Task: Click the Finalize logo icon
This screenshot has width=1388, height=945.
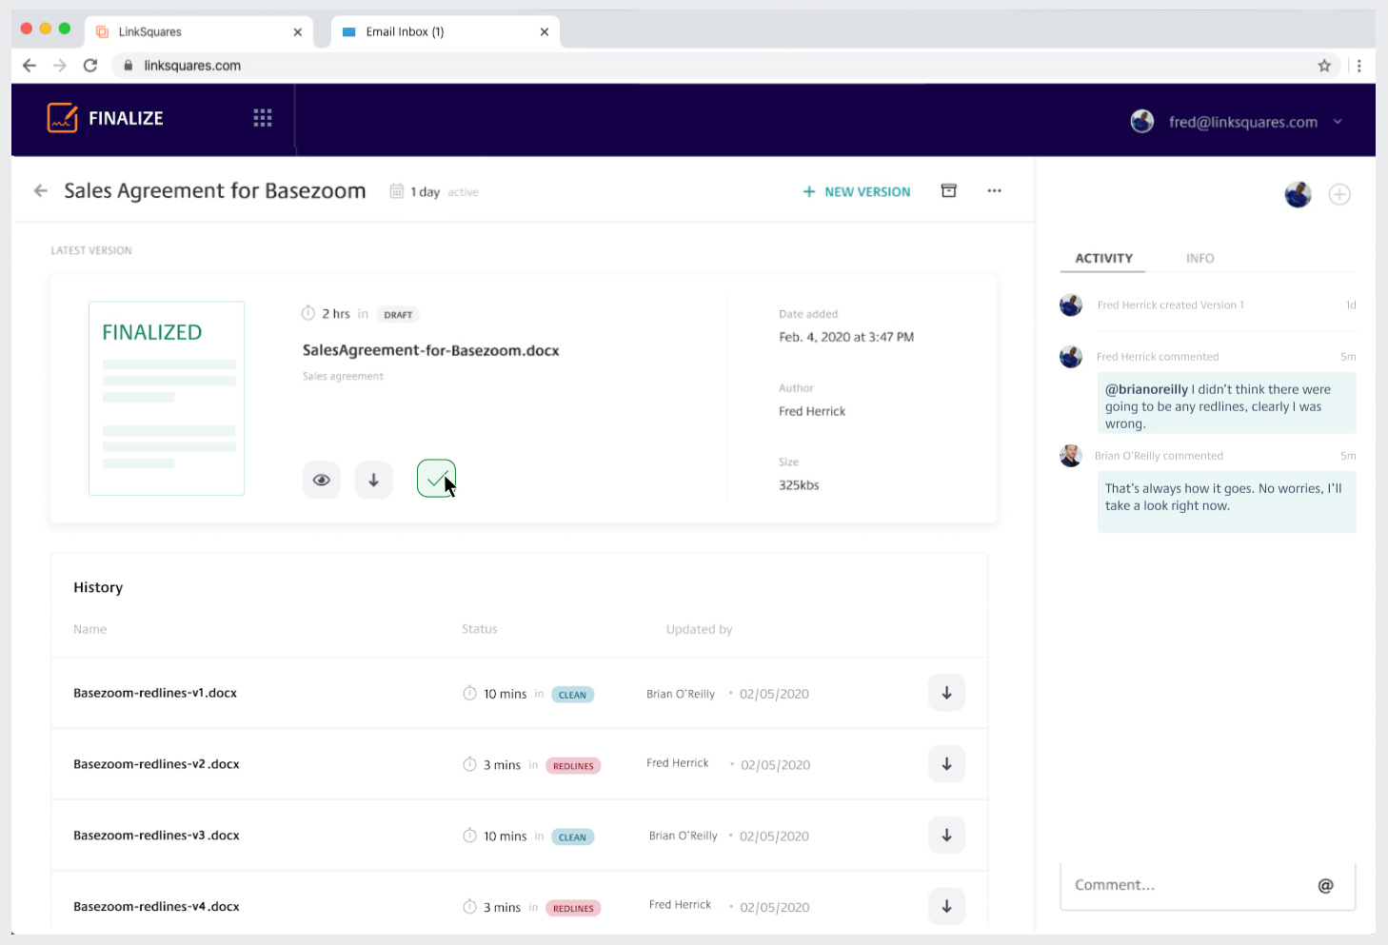Action: click(x=63, y=118)
